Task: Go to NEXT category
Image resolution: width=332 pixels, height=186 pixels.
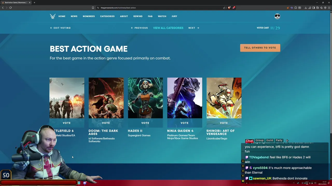Action: click(x=194, y=28)
